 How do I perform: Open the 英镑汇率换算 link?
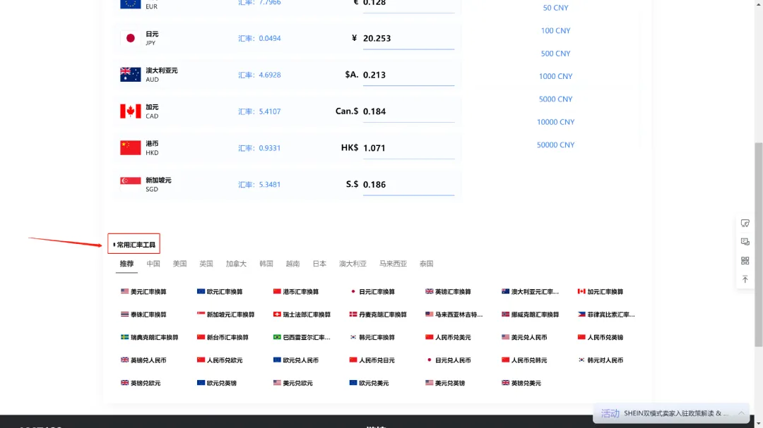[x=448, y=291]
